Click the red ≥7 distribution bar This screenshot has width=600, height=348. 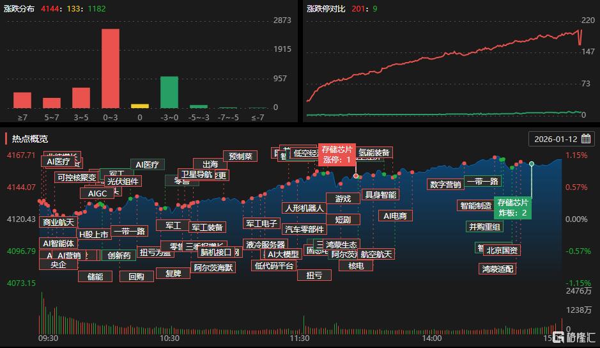pyautogui.click(x=22, y=100)
